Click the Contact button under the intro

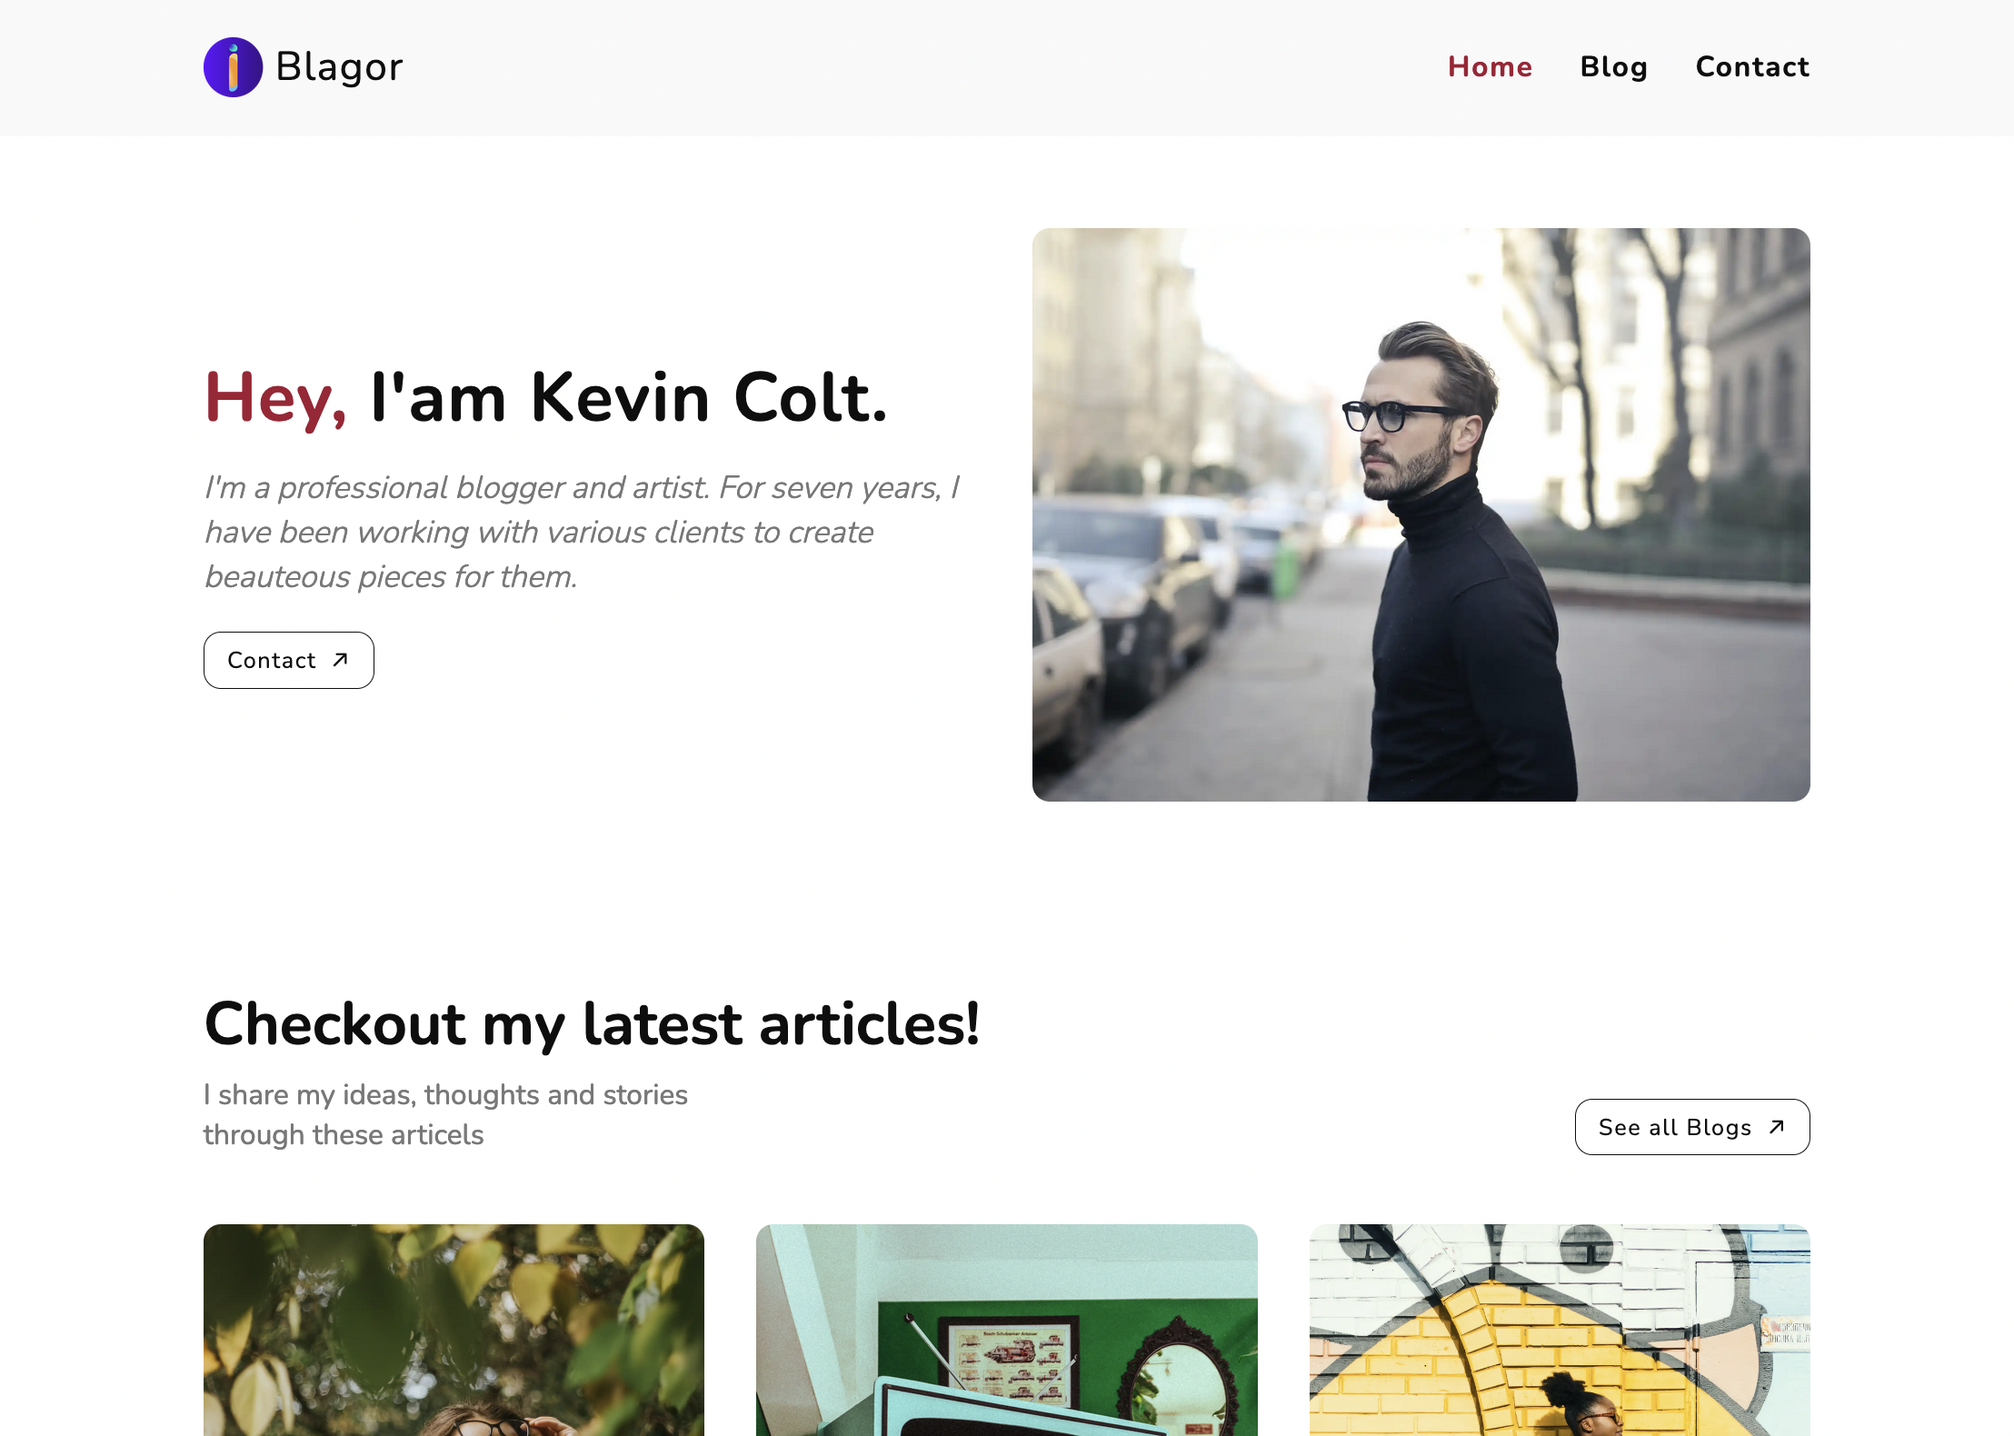289,660
